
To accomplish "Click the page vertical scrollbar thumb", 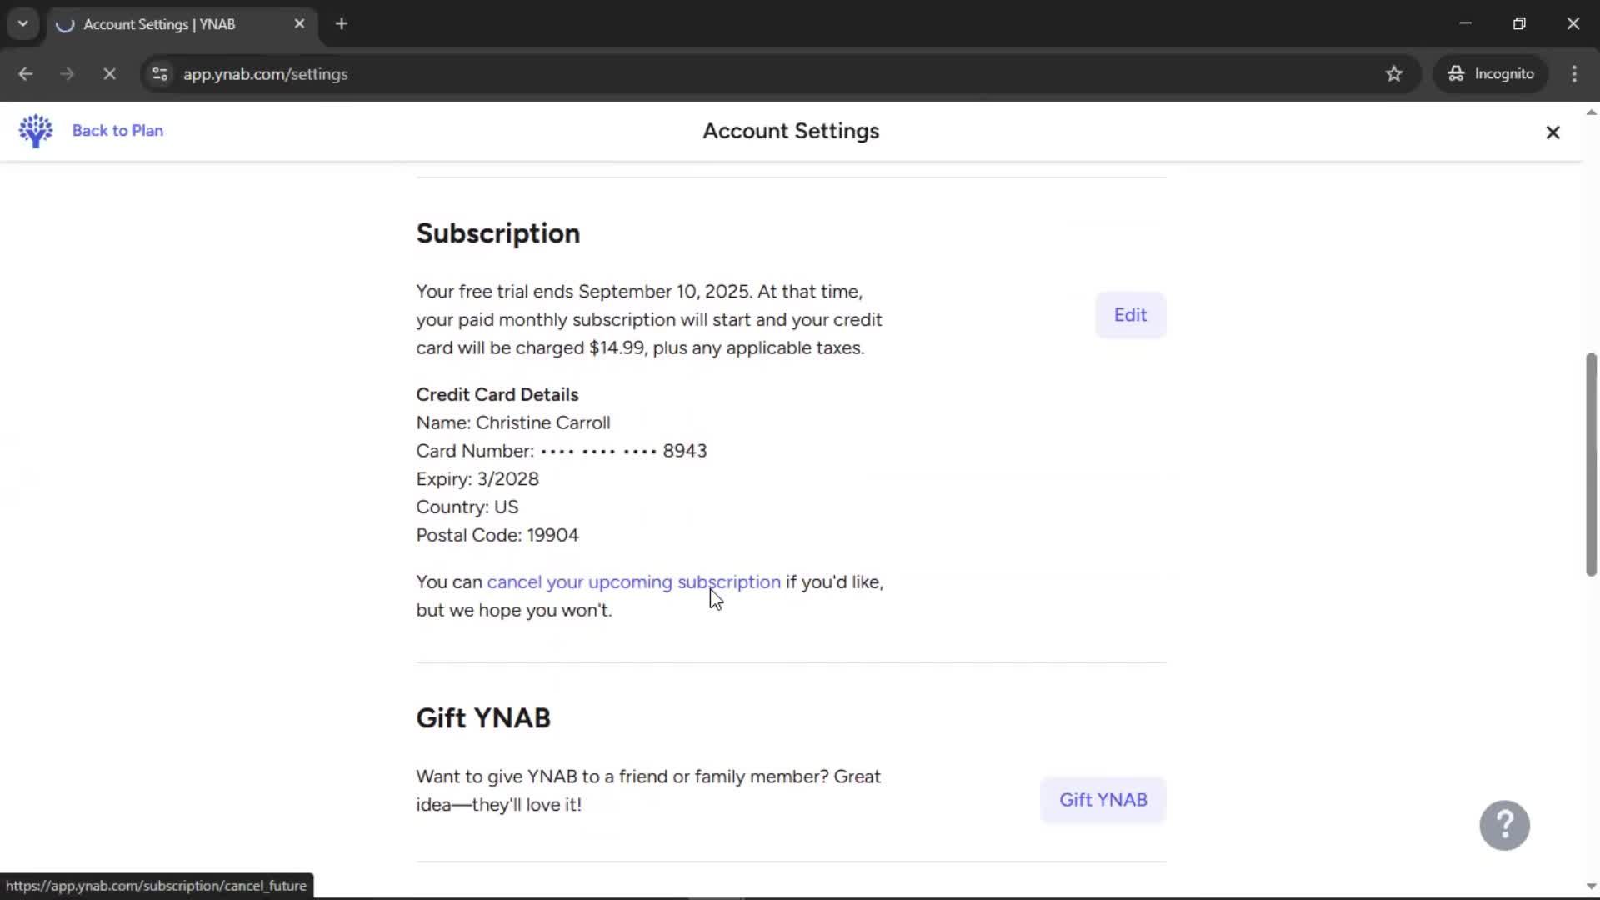I will pos(1591,464).
